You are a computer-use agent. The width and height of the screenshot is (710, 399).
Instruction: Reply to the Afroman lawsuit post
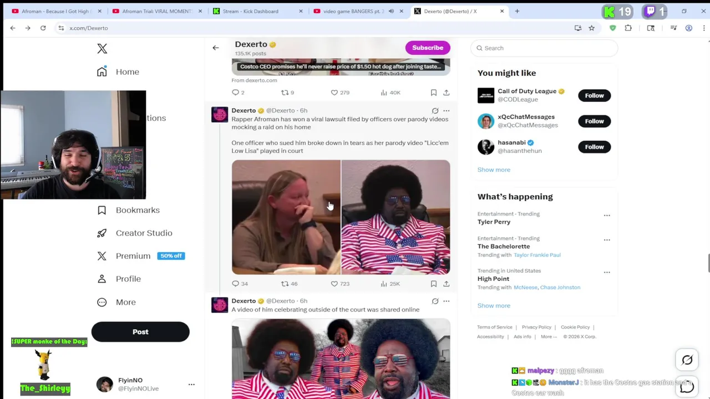240,284
